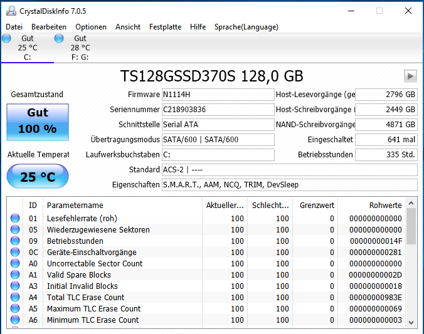Click the SMART list scrollbar thumb
This screenshot has height=334, width=424.
pyautogui.click(x=411, y=226)
